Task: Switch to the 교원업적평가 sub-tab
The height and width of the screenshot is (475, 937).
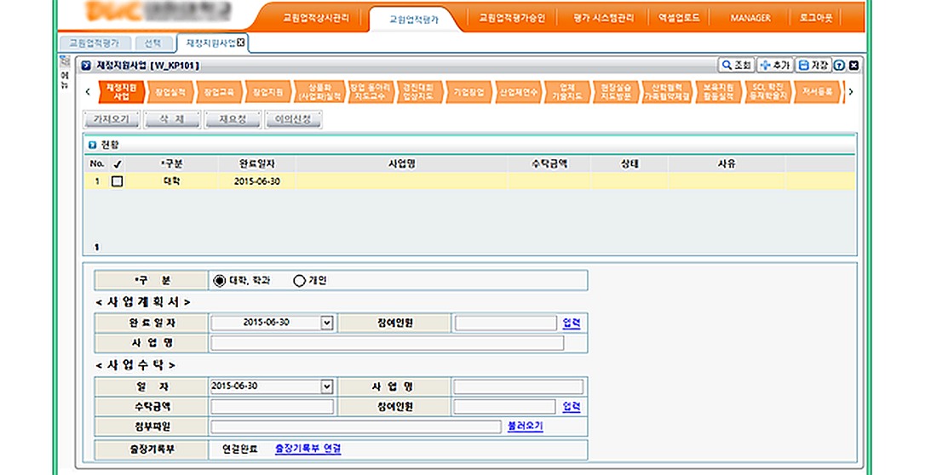Action: tap(94, 43)
